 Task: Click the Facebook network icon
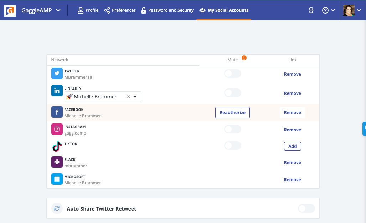[x=57, y=112]
